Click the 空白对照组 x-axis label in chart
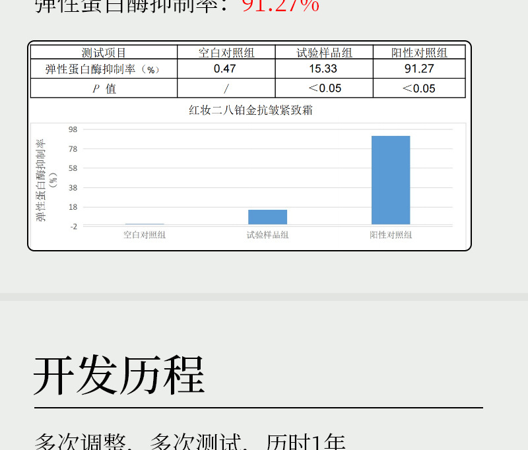 point(145,234)
